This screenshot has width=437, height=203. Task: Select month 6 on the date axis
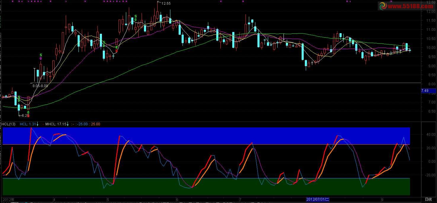pyautogui.click(x=177, y=199)
